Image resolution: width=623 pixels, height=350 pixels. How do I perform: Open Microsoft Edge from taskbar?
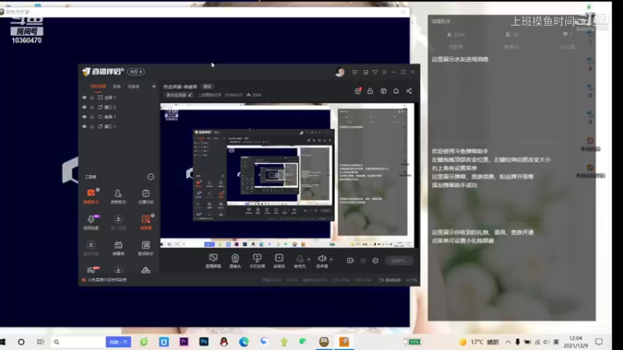click(x=244, y=341)
